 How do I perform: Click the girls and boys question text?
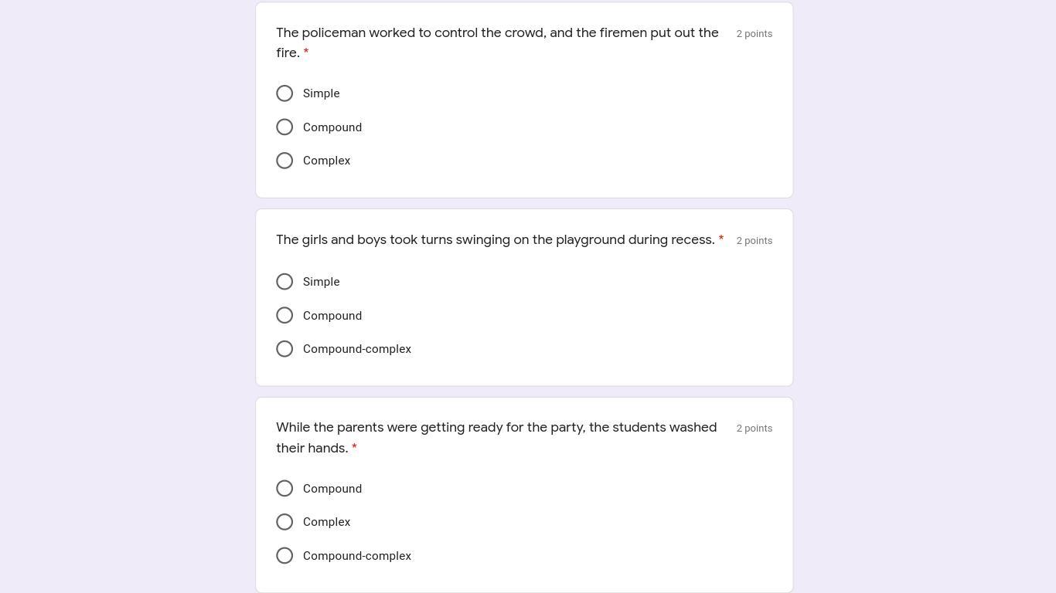[495, 240]
